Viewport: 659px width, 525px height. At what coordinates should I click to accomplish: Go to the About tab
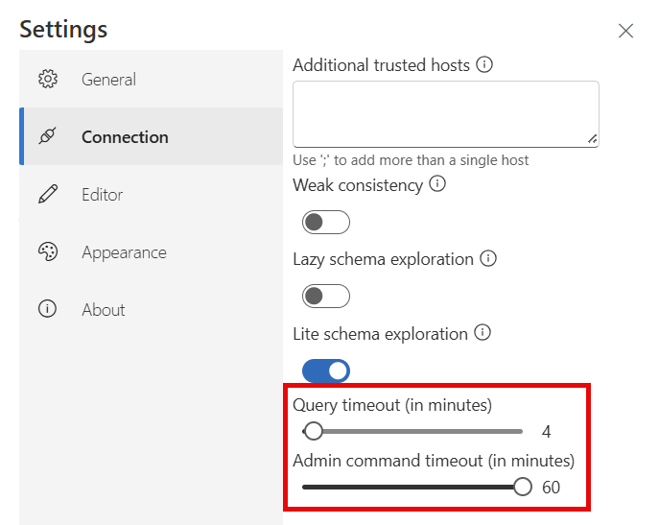click(104, 310)
